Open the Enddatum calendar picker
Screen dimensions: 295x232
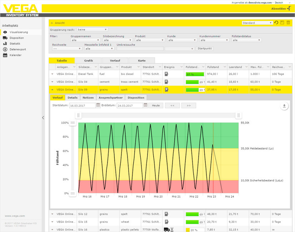click(x=146, y=105)
